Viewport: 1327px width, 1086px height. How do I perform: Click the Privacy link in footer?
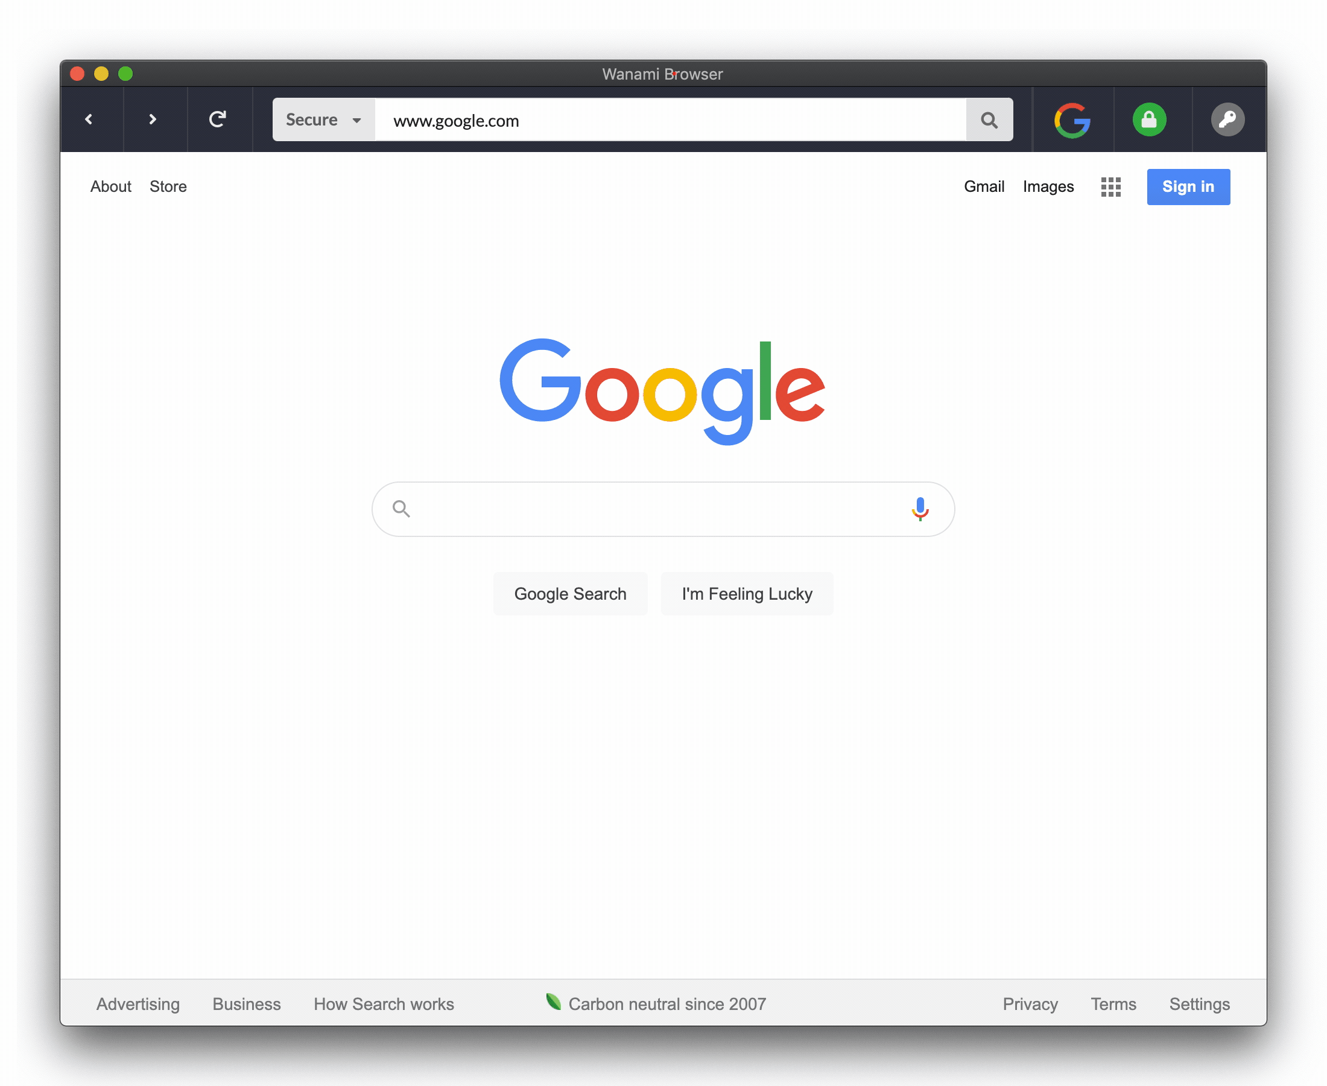1030,1003
